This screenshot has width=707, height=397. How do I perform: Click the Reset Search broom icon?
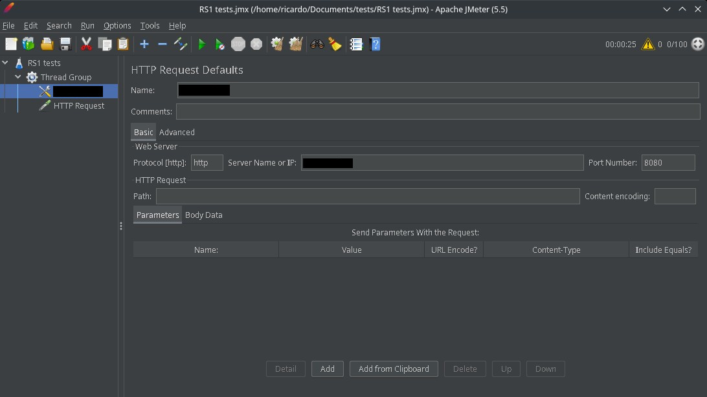[335, 44]
